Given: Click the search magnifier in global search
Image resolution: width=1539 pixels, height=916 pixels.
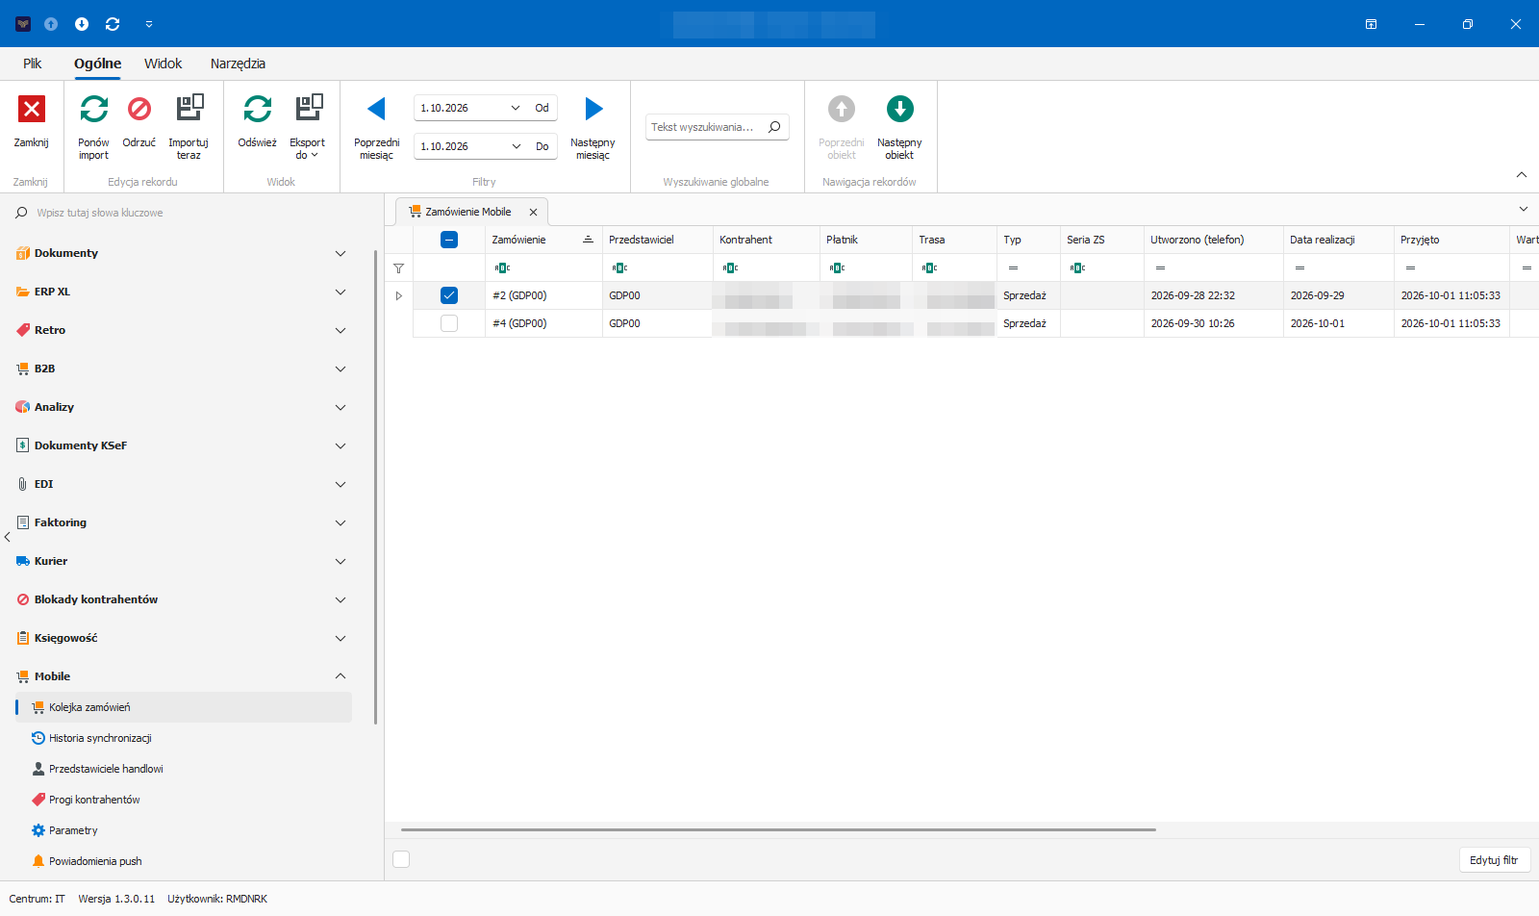Looking at the screenshot, I should [x=774, y=127].
